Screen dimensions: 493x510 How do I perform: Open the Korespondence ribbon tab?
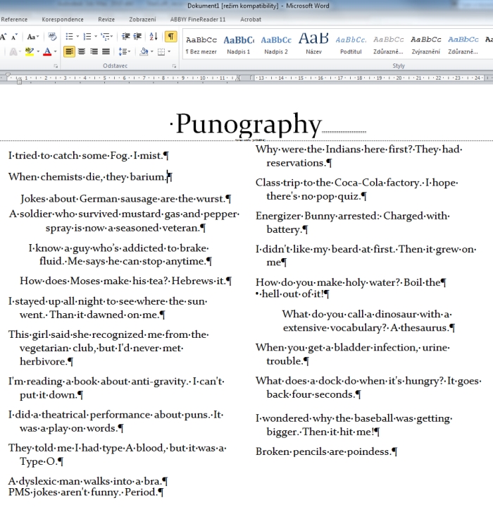[x=63, y=20]
